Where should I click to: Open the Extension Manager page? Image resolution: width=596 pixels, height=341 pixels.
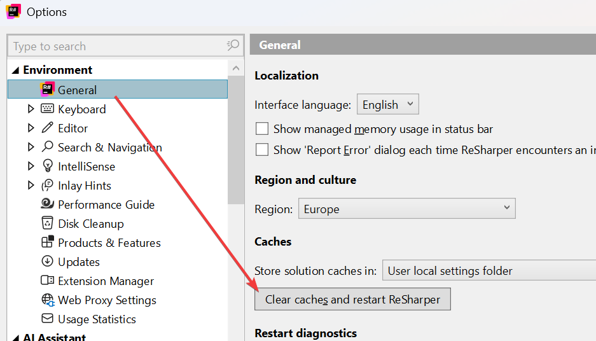pyautogui.click(x=106, y=281)
